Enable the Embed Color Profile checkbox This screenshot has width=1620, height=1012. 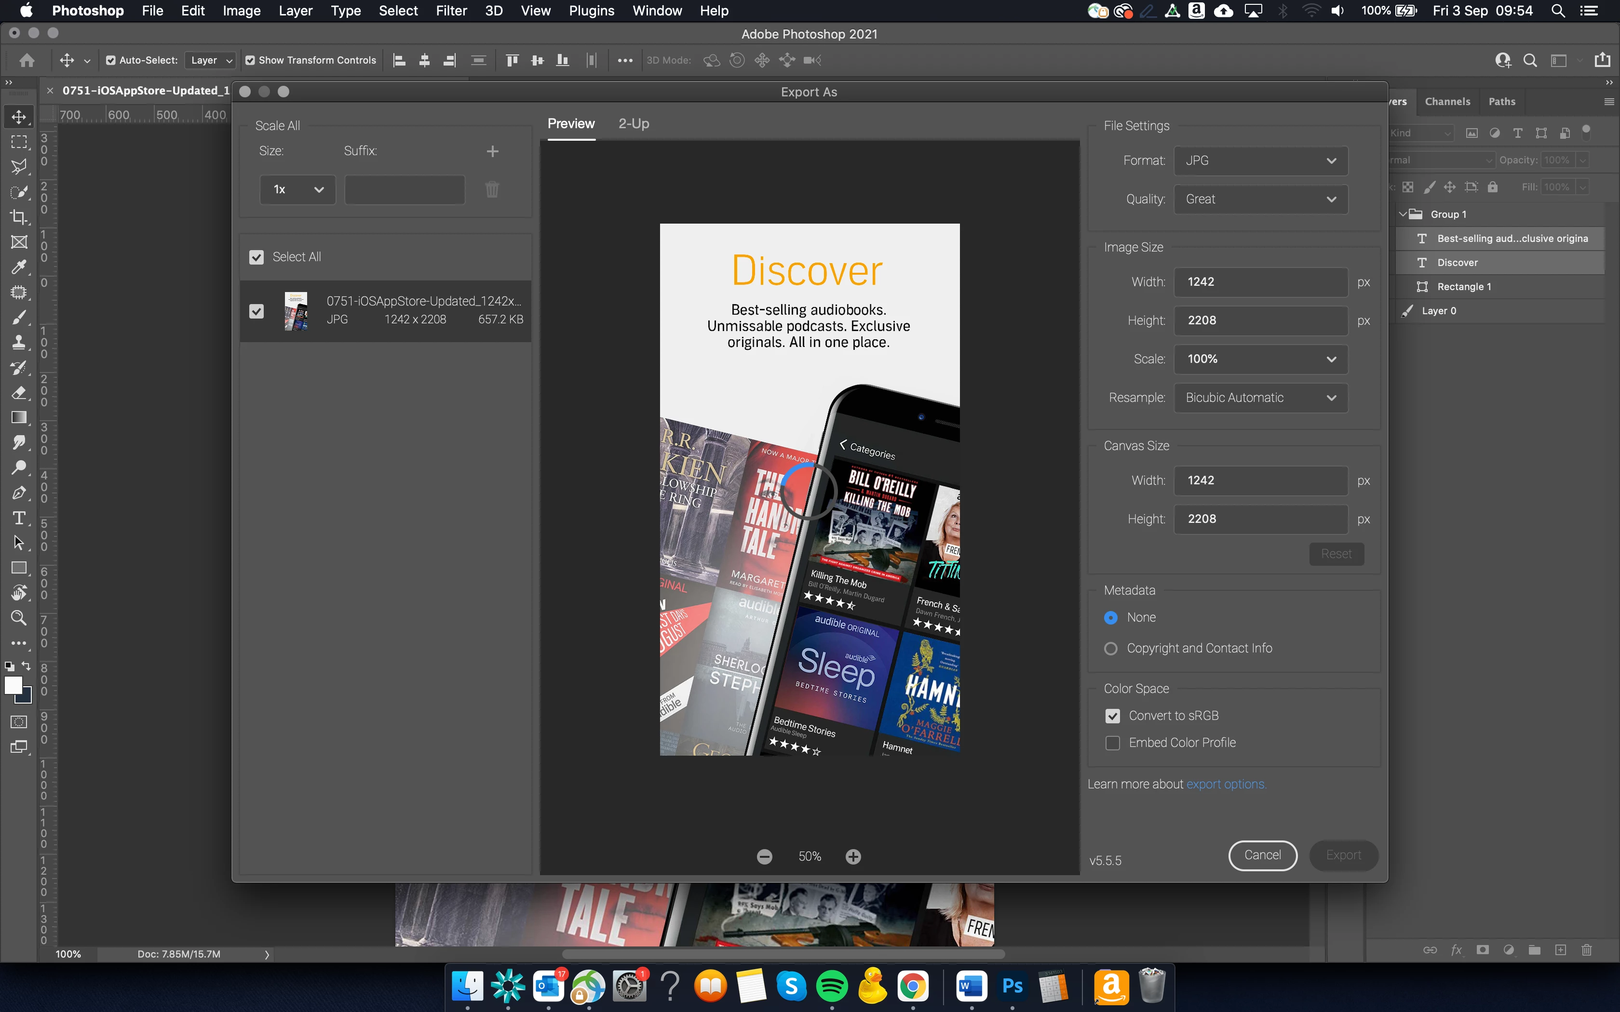tap(1113, 743)
